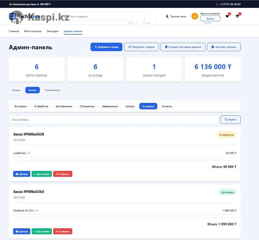
Task: Filter orders by В обработке
Action: [41, 106]
